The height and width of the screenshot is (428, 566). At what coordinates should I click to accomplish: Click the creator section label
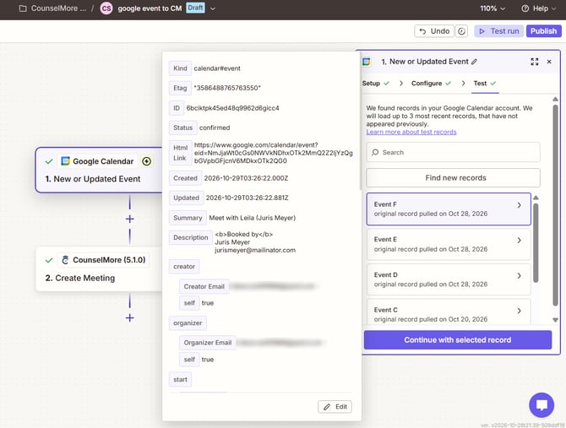pyautogui.click(x=184, y=267)
